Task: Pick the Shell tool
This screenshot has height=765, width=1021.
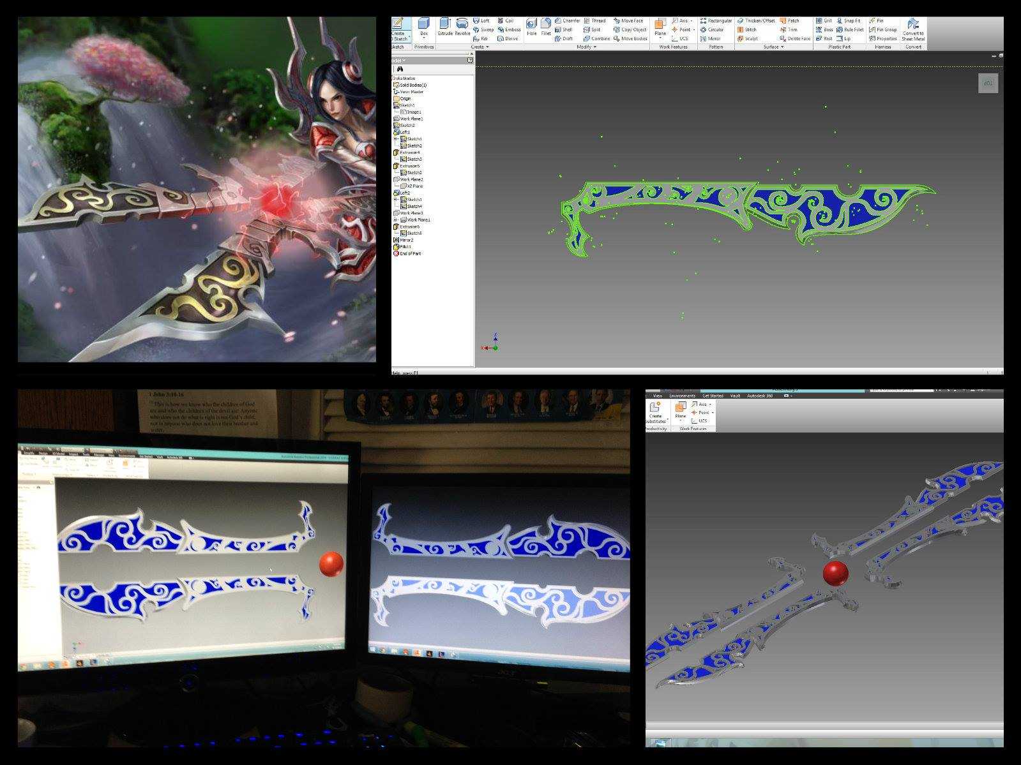Action: 563,30
